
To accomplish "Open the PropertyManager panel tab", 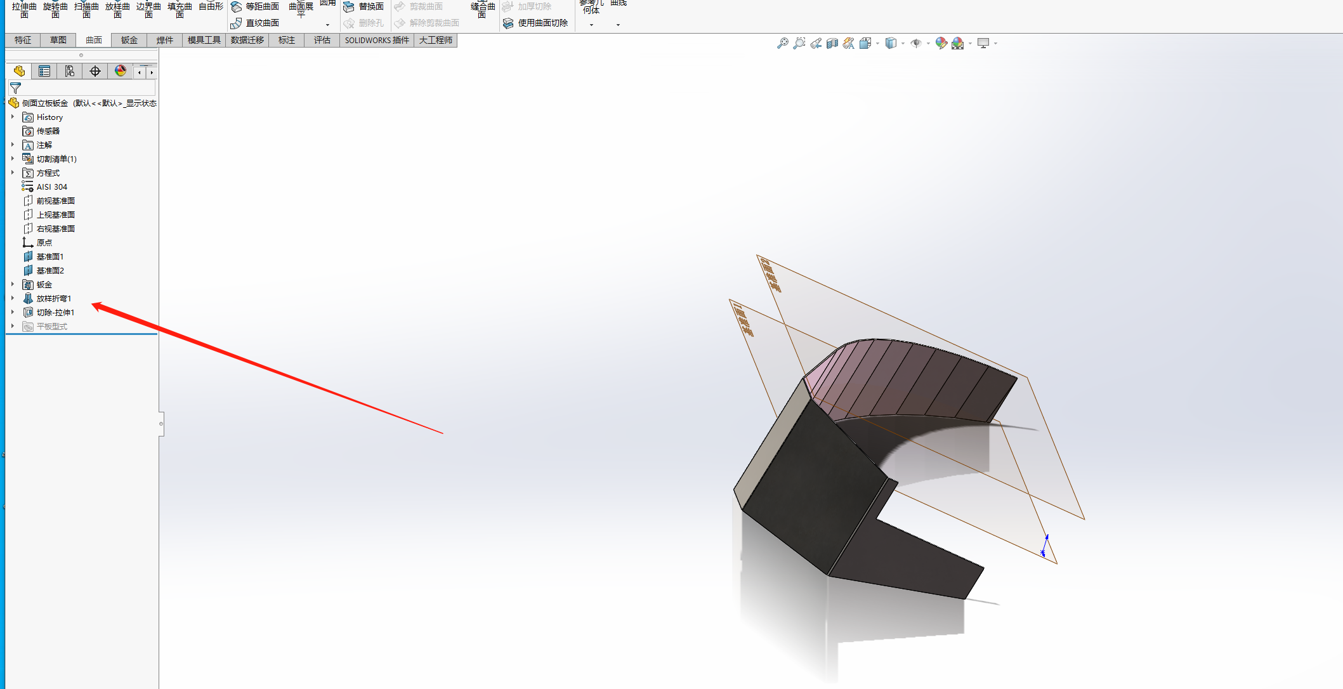I will (x=44, y=71).
